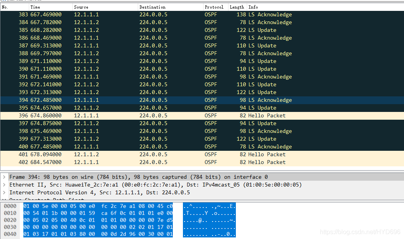Click hex offset 0000 row bytes
This screenshot has height=239, width=404.
98,206
